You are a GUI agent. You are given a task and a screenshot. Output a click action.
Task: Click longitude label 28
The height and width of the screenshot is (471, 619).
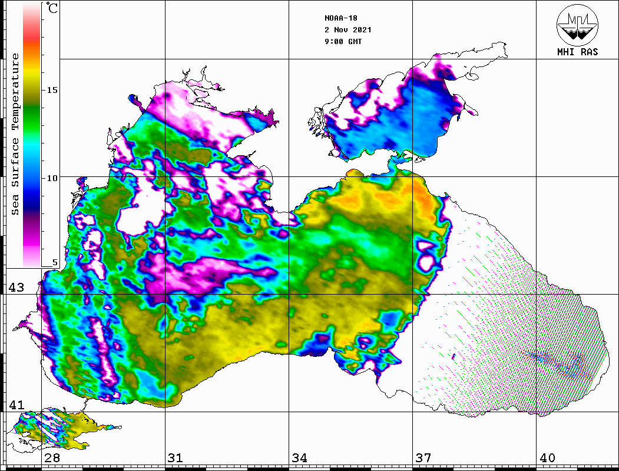point(52,458)
